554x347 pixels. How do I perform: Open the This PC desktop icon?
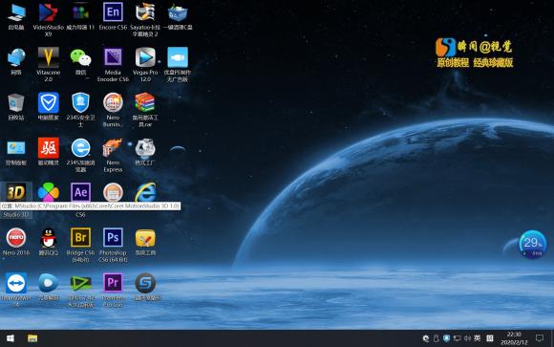16,13
